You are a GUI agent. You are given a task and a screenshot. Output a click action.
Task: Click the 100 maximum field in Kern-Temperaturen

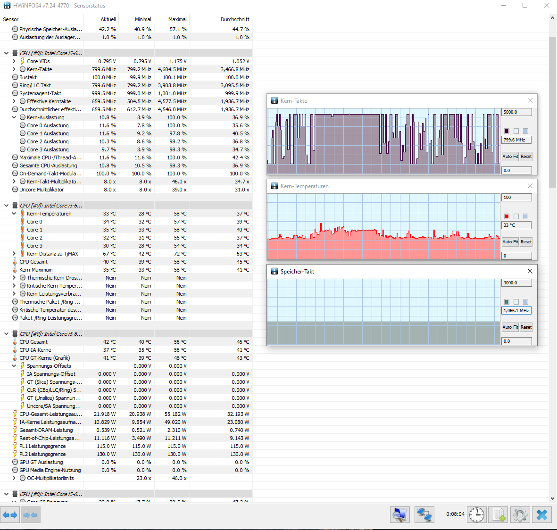516,197
